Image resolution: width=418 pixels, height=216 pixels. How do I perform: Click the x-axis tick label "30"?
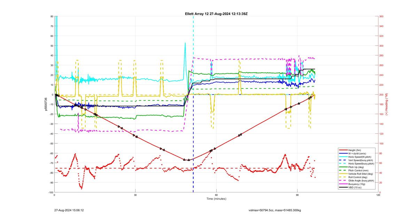(x=135, y=195)
